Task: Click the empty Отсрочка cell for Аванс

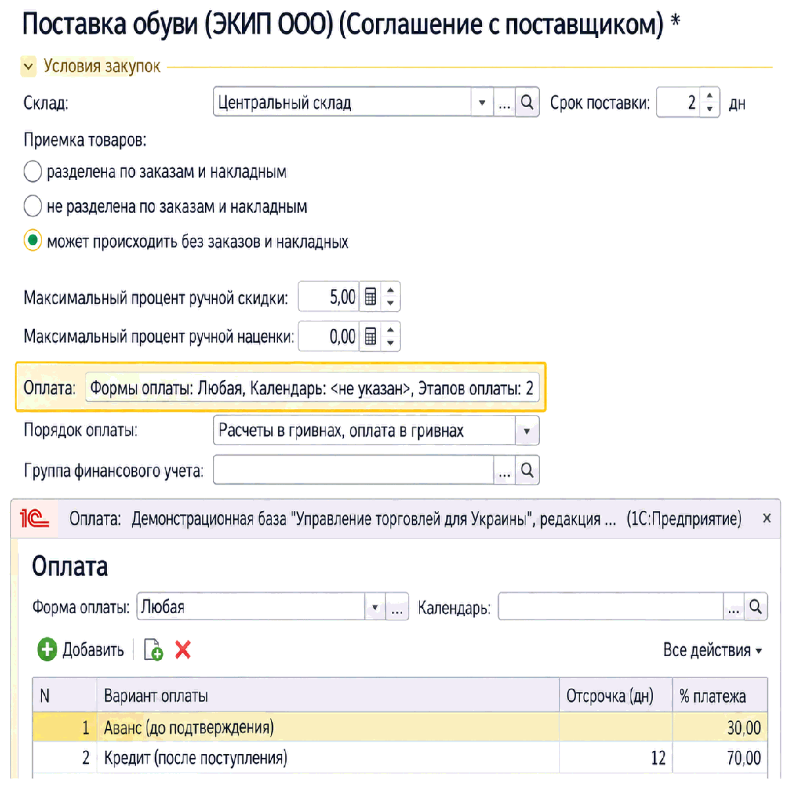Action: click(615, 728)
